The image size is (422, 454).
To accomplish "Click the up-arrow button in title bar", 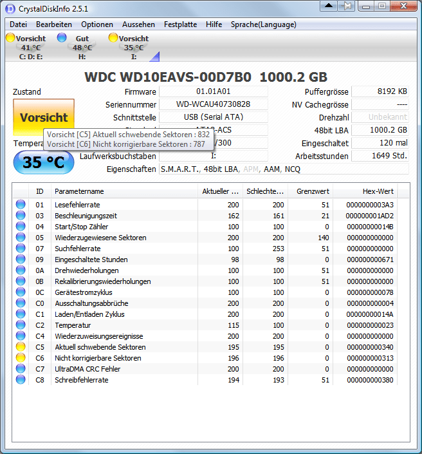I will coord(328,6).
